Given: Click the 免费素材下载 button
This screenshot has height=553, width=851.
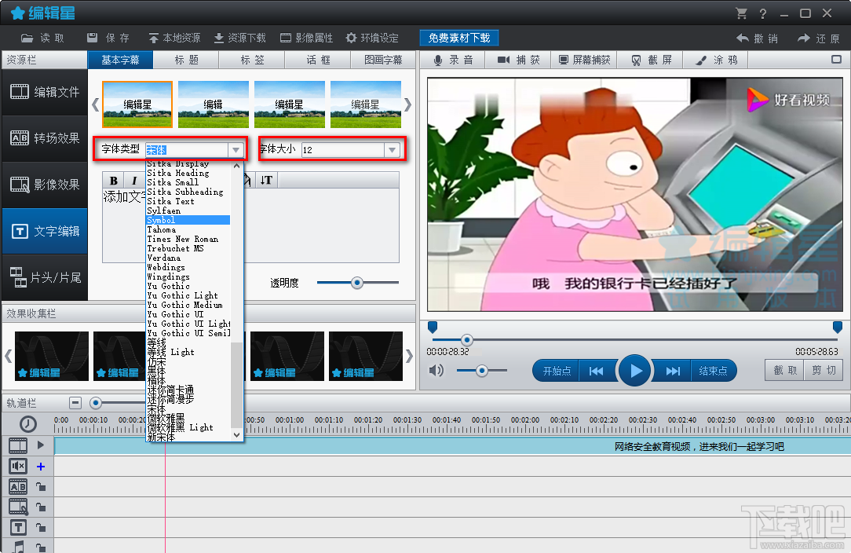Looking at the screenshot, I should 459,38.
